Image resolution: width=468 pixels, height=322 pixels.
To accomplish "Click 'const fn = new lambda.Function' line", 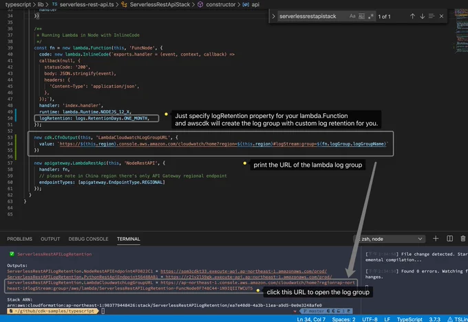I will (98, 47).
